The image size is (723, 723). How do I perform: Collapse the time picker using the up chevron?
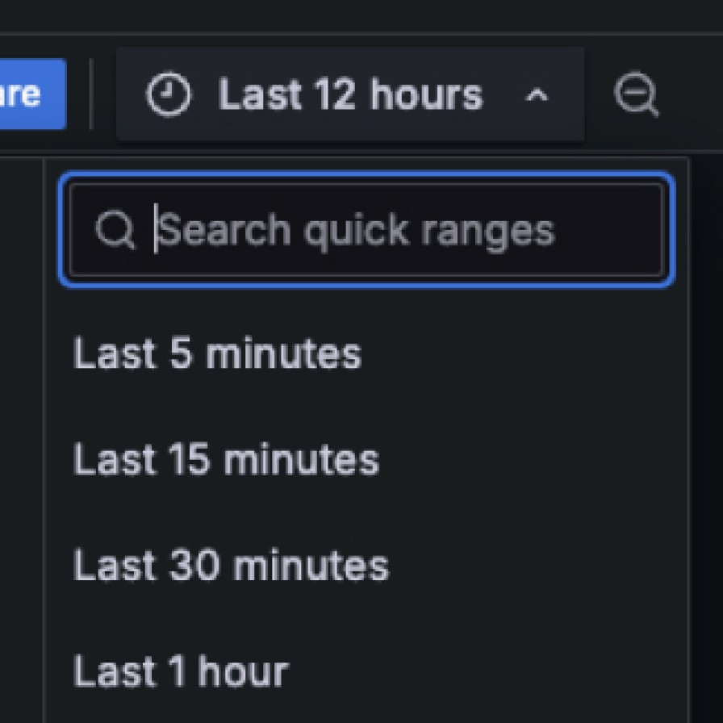pyautogui.click(x=537, y=95)
